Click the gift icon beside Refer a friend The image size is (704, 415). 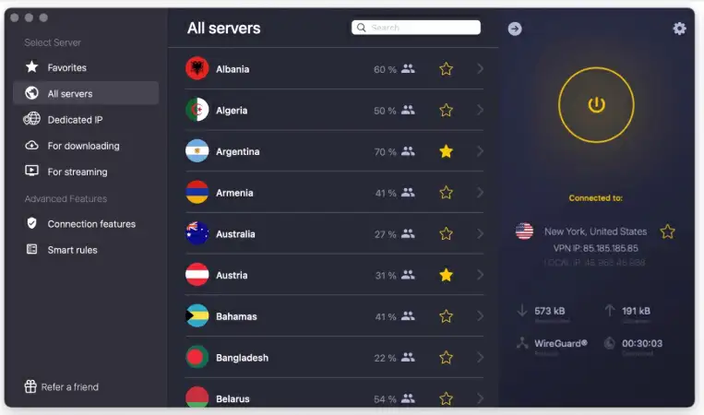click(30, 386)
